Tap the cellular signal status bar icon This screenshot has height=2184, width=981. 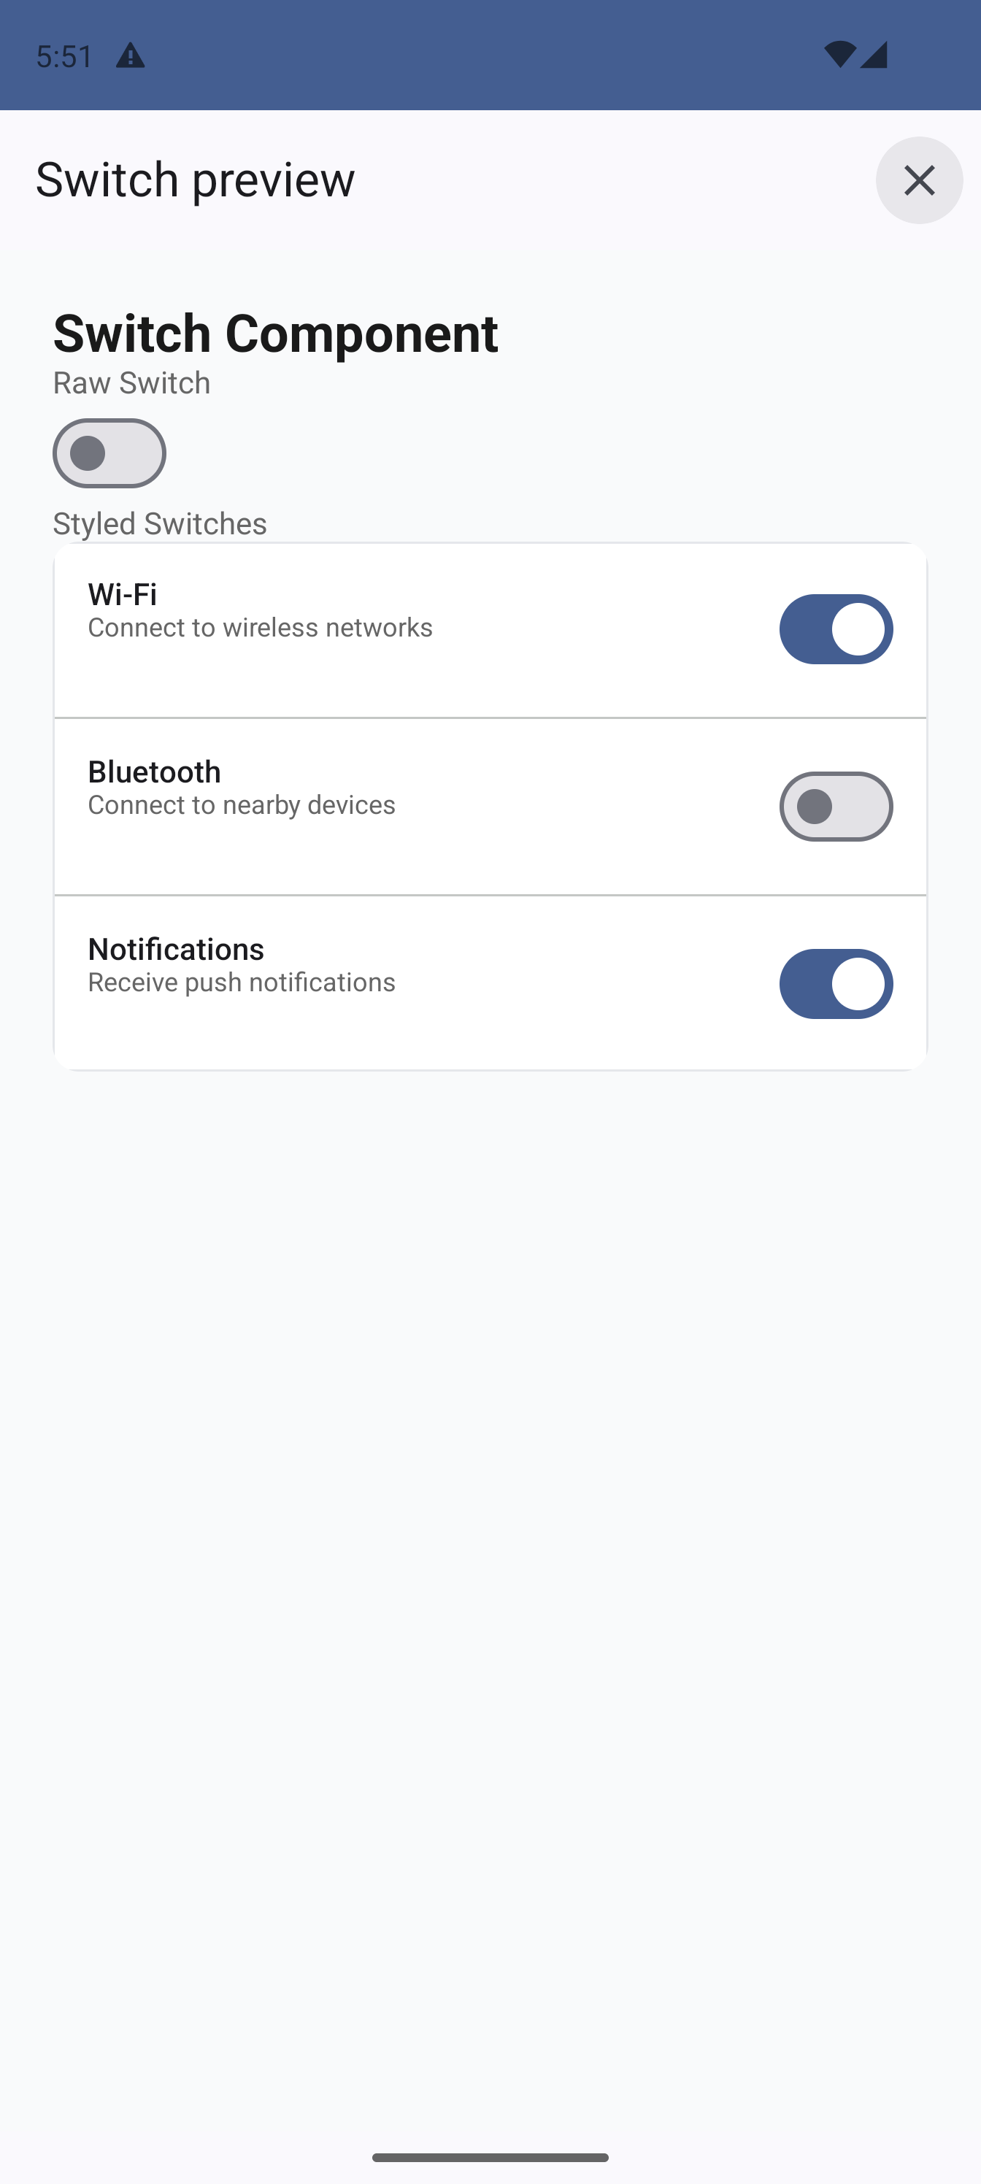coord(873,55)
